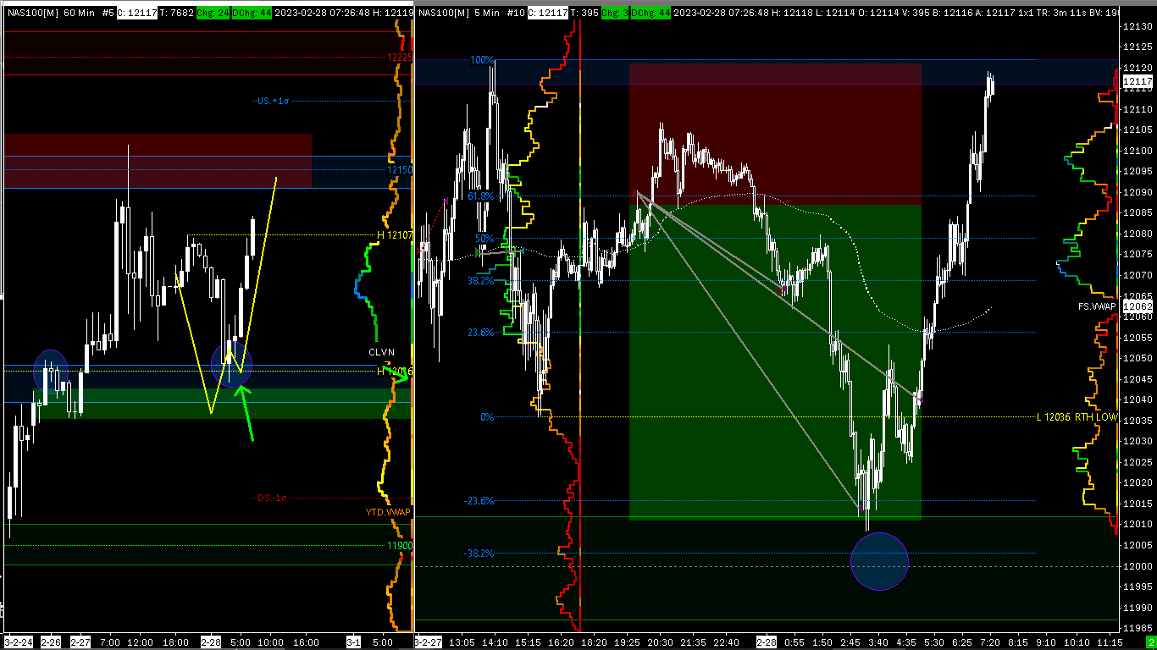Select the -23.6% Fibonacci extension label

point(479,501)
